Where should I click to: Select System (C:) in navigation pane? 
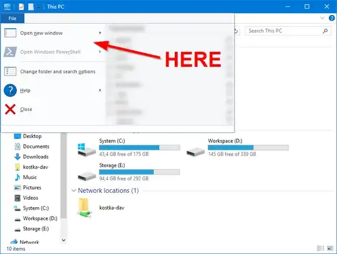(x=36, y=208)
